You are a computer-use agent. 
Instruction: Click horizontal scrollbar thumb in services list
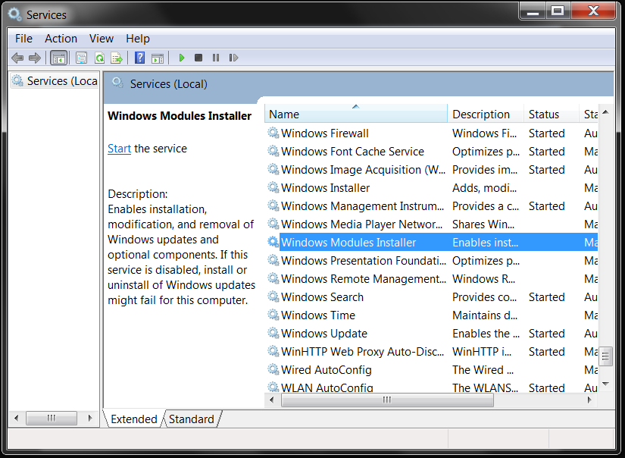click(387, 400)
